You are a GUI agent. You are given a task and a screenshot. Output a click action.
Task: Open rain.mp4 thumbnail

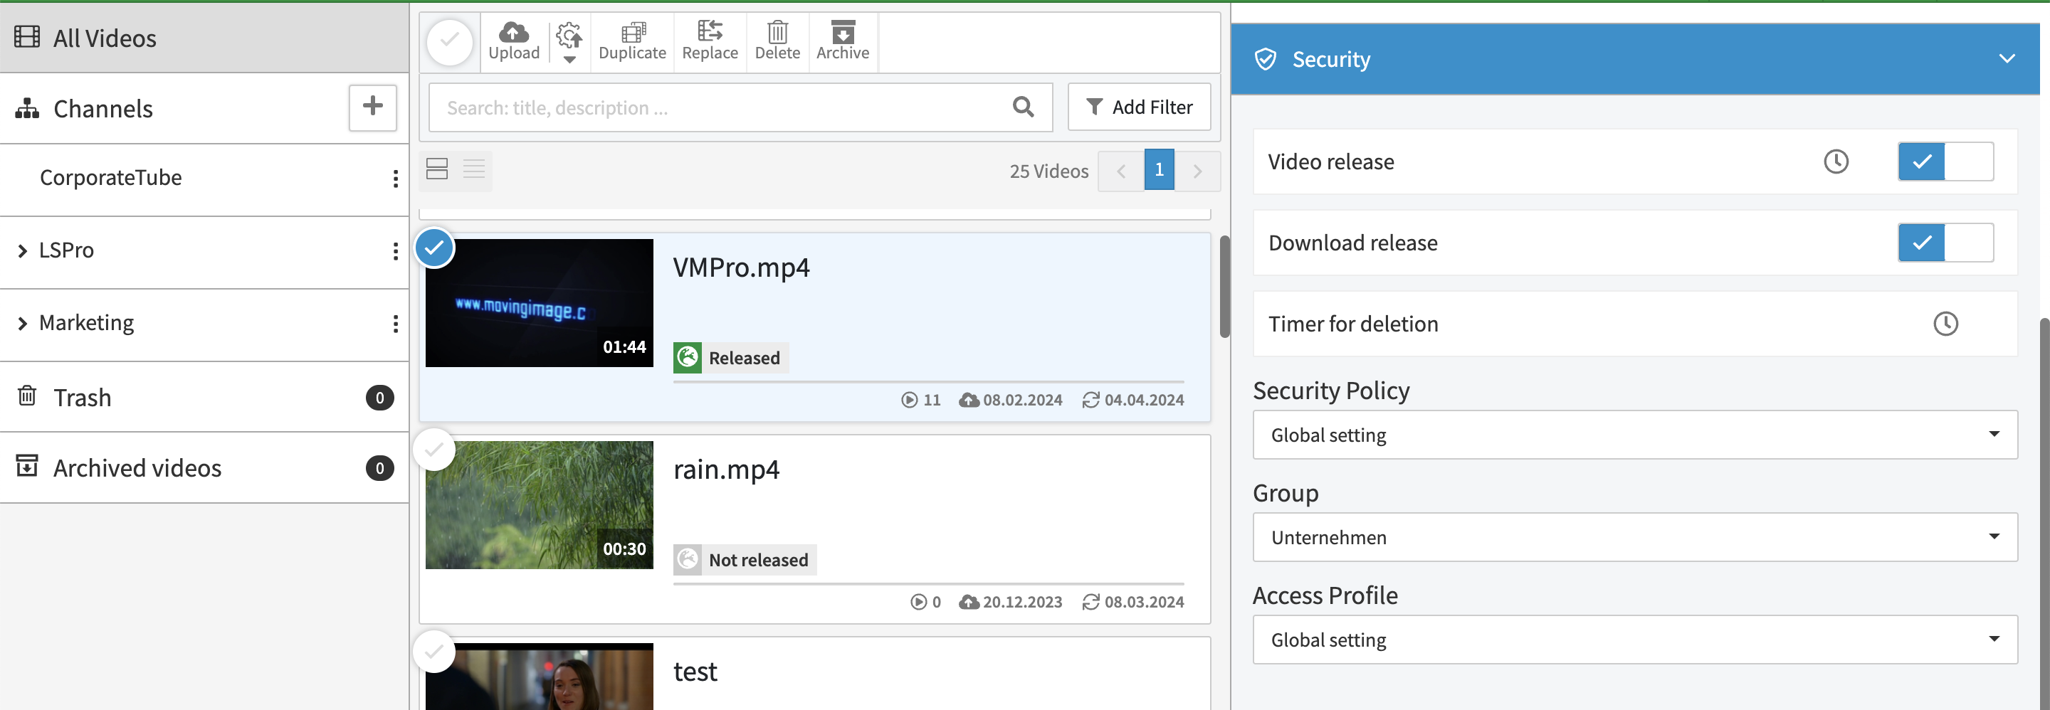point(539,505)
